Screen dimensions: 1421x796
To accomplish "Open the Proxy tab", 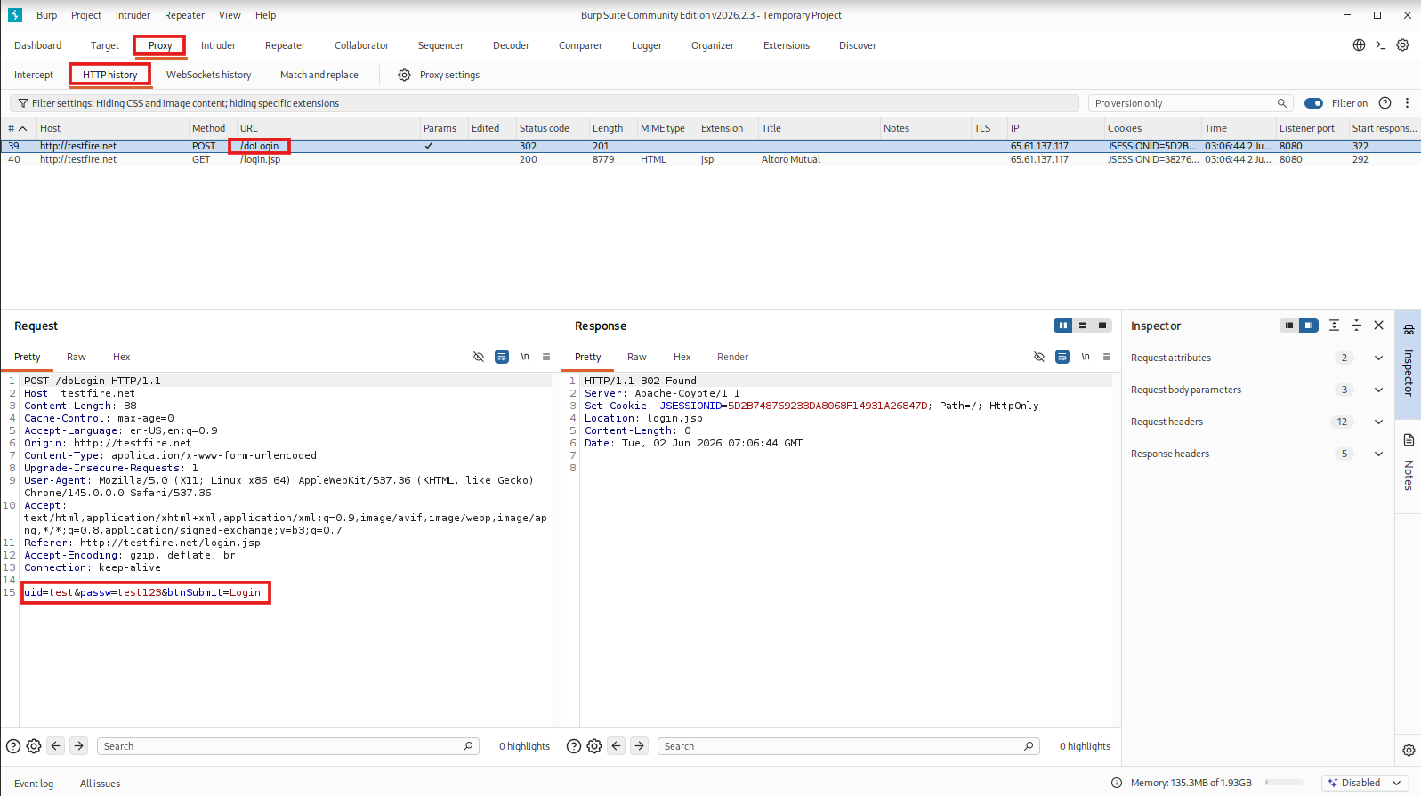I will point(160,45).
